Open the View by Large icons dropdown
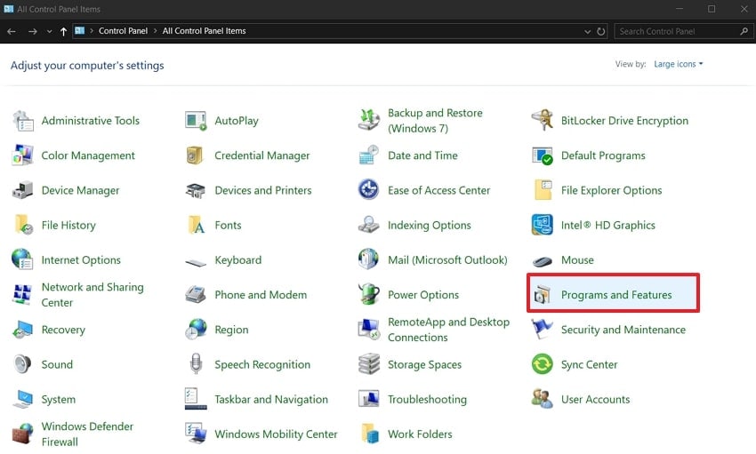Viewport: 756px width, 454px height. [x=679, y=64]
